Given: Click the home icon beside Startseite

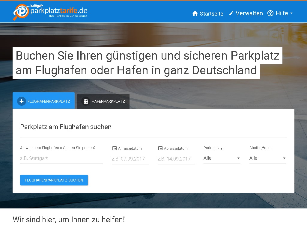Looking at the screenshot, I should tap(195, 13).
